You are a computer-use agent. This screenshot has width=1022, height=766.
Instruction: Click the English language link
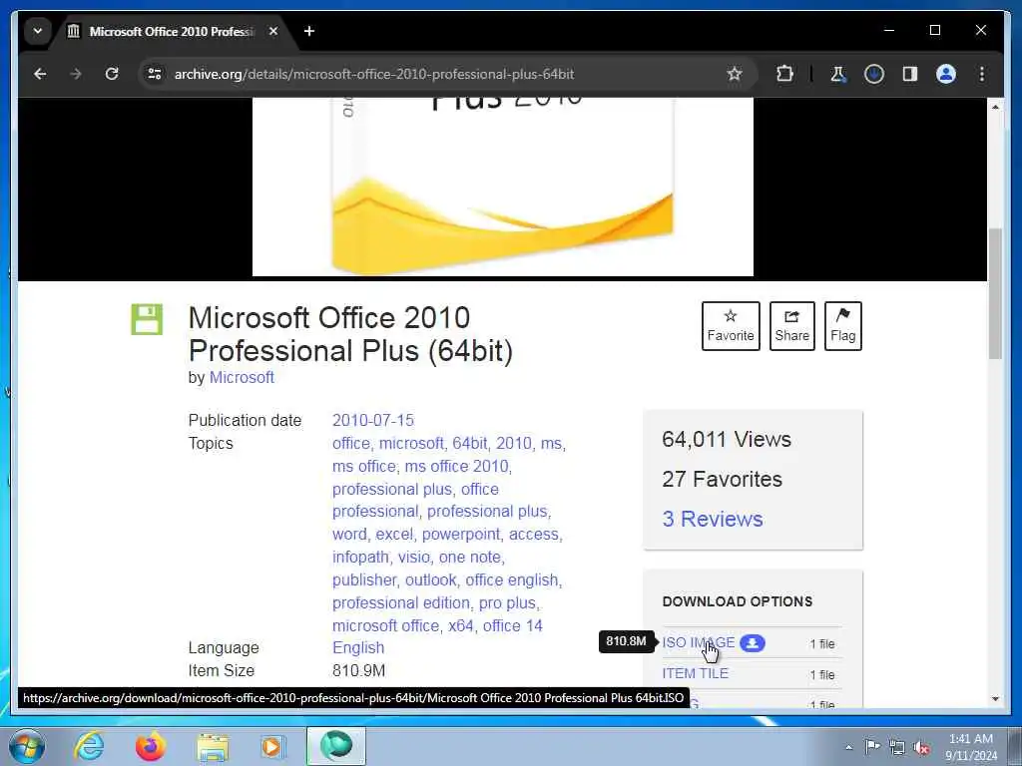(x=358, y=648)
